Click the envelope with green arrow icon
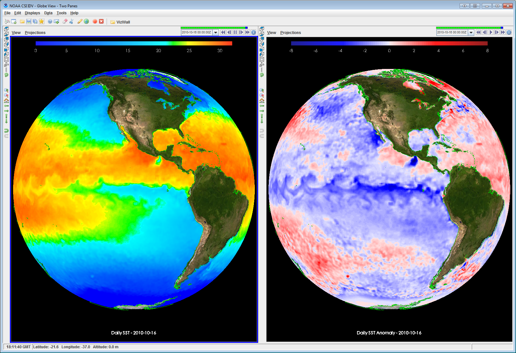Viewport: 516px width, 353px height. pos(56,21)
